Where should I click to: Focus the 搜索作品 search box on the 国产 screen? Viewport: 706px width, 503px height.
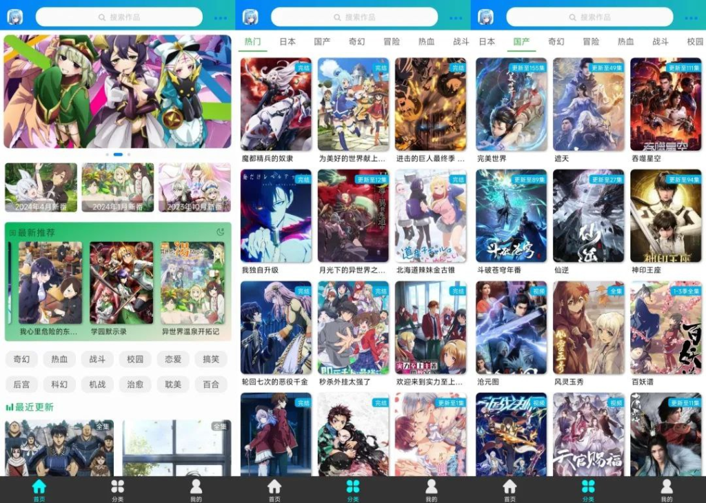[590, 17]
